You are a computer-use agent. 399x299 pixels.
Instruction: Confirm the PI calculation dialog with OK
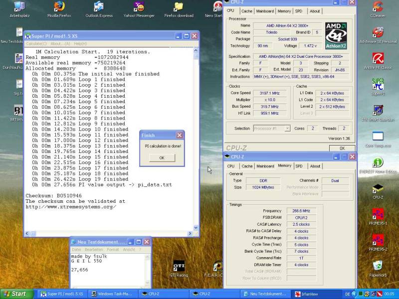(162, 158)
